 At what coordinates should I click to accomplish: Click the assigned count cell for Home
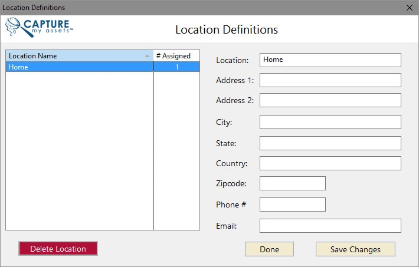pyautogui.click(x=176, y=67)
